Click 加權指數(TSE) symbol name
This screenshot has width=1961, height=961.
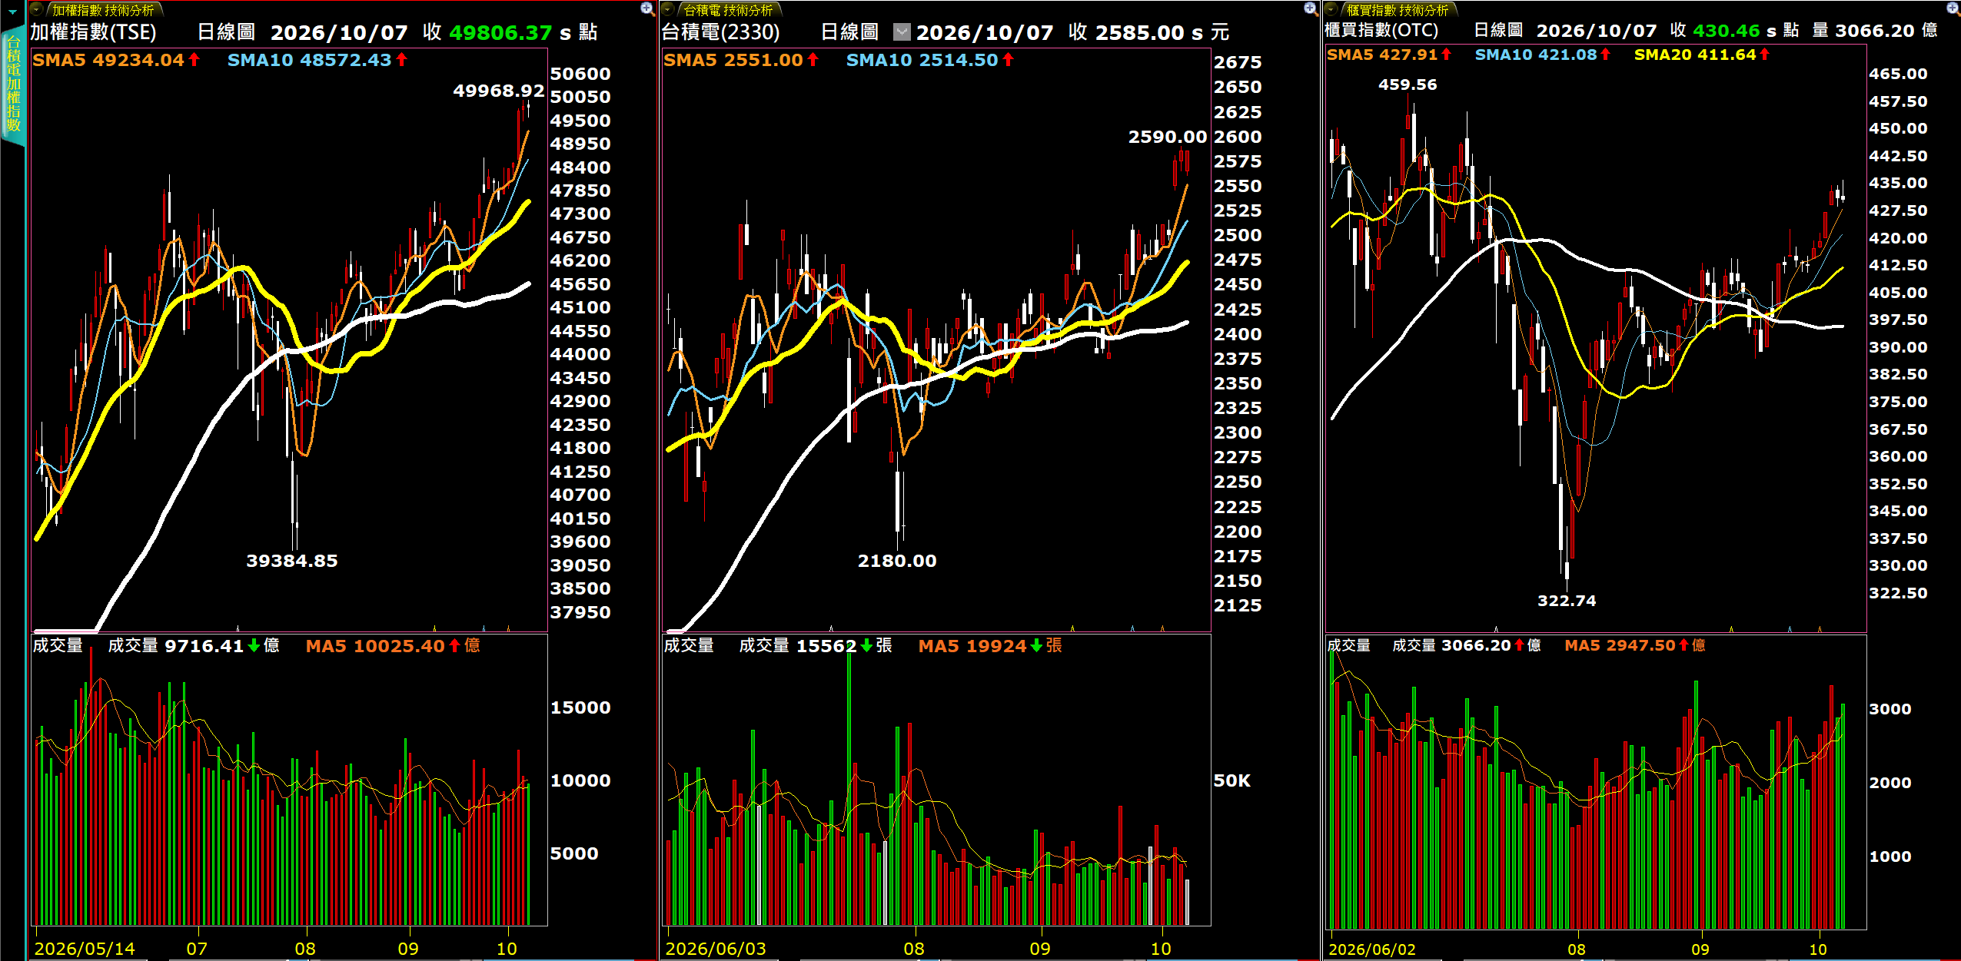(x=93, y=32)
